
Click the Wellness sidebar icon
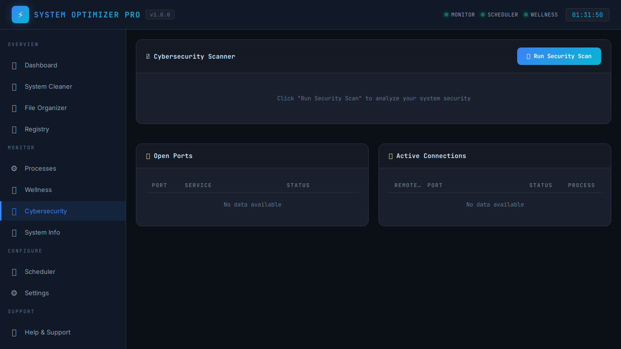[14, 190]
